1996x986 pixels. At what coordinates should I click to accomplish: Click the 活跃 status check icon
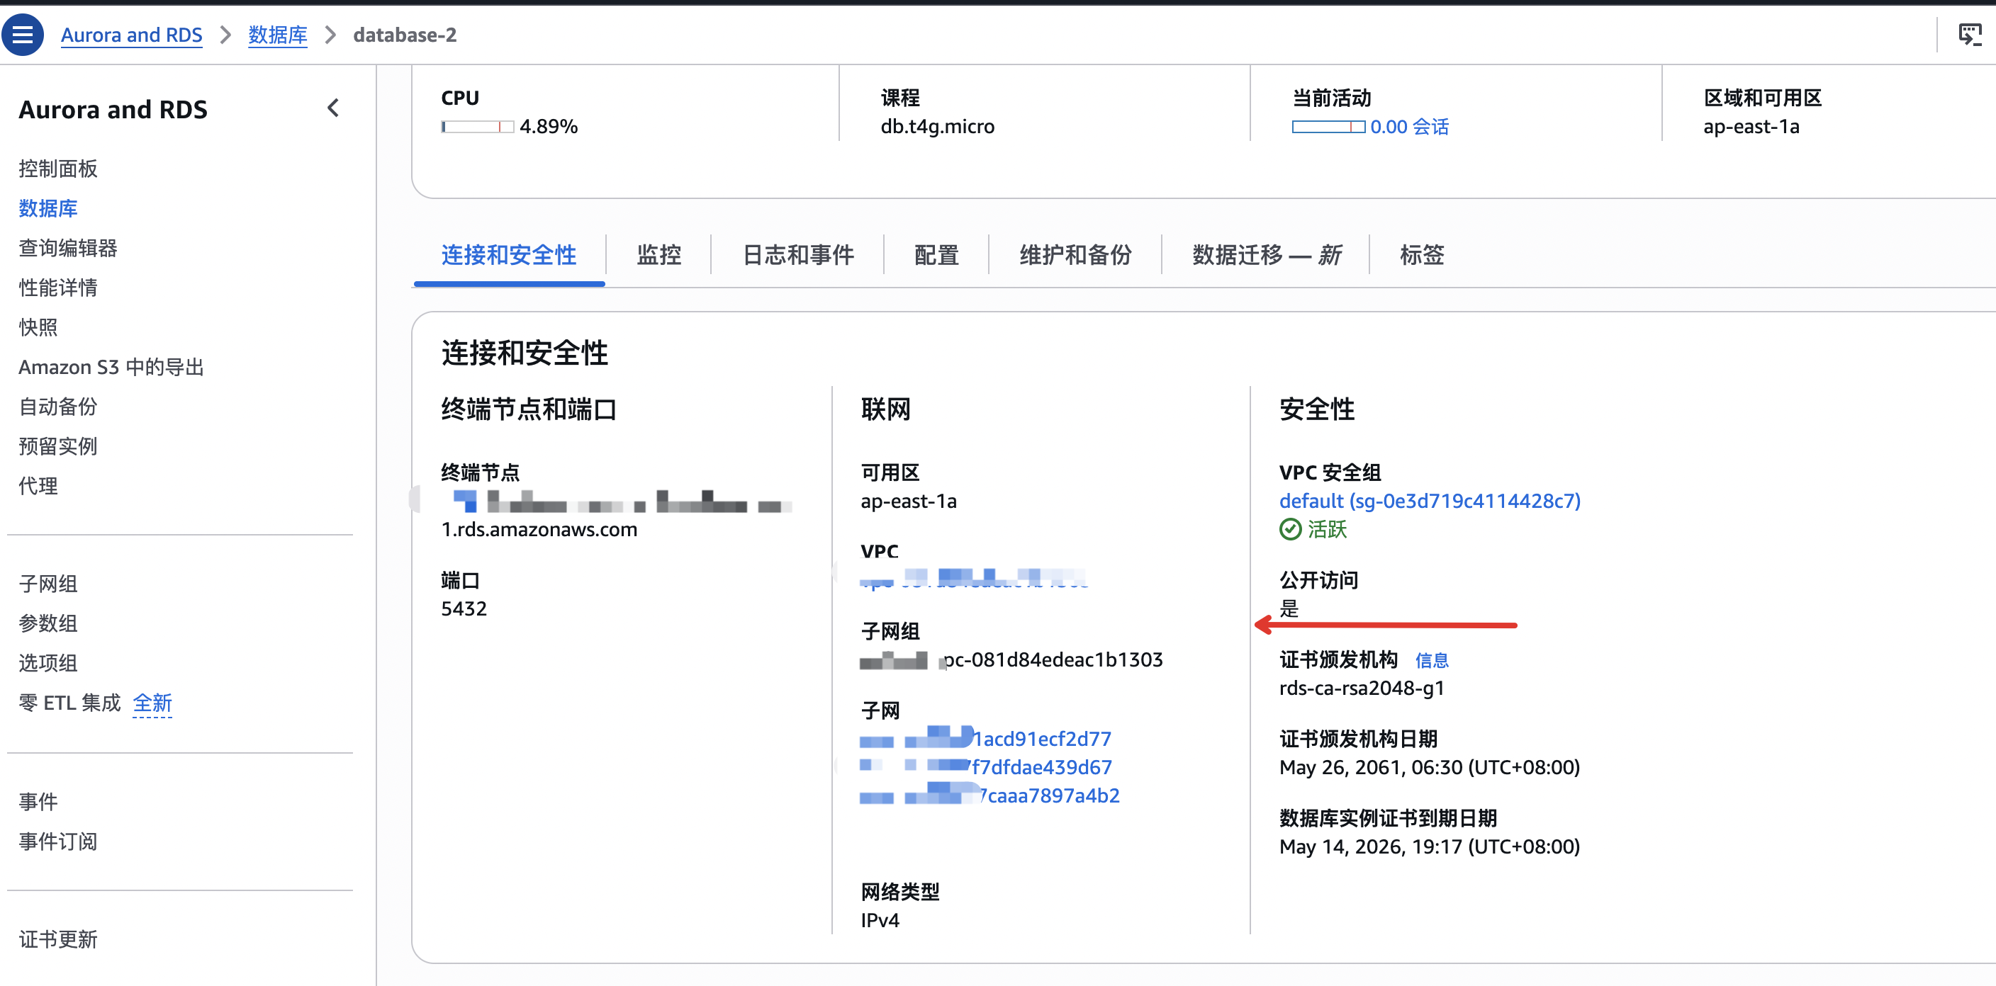pyautogui.click(x=1290, y=530)
